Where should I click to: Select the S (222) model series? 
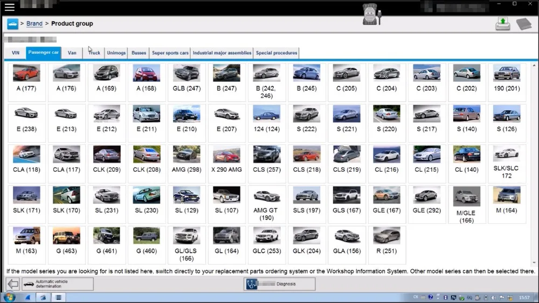click(x=307, y=118)
